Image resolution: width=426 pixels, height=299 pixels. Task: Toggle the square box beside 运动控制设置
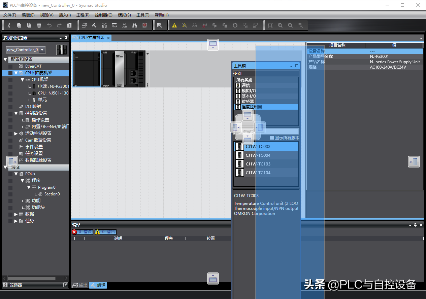click(x=10, y=134)
